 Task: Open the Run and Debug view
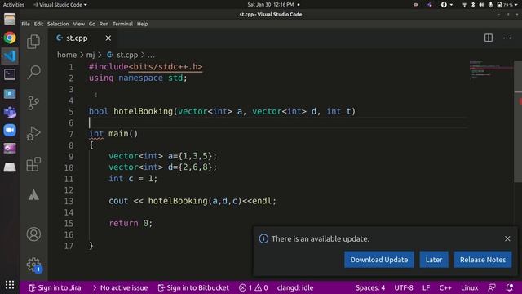point(33,134)
